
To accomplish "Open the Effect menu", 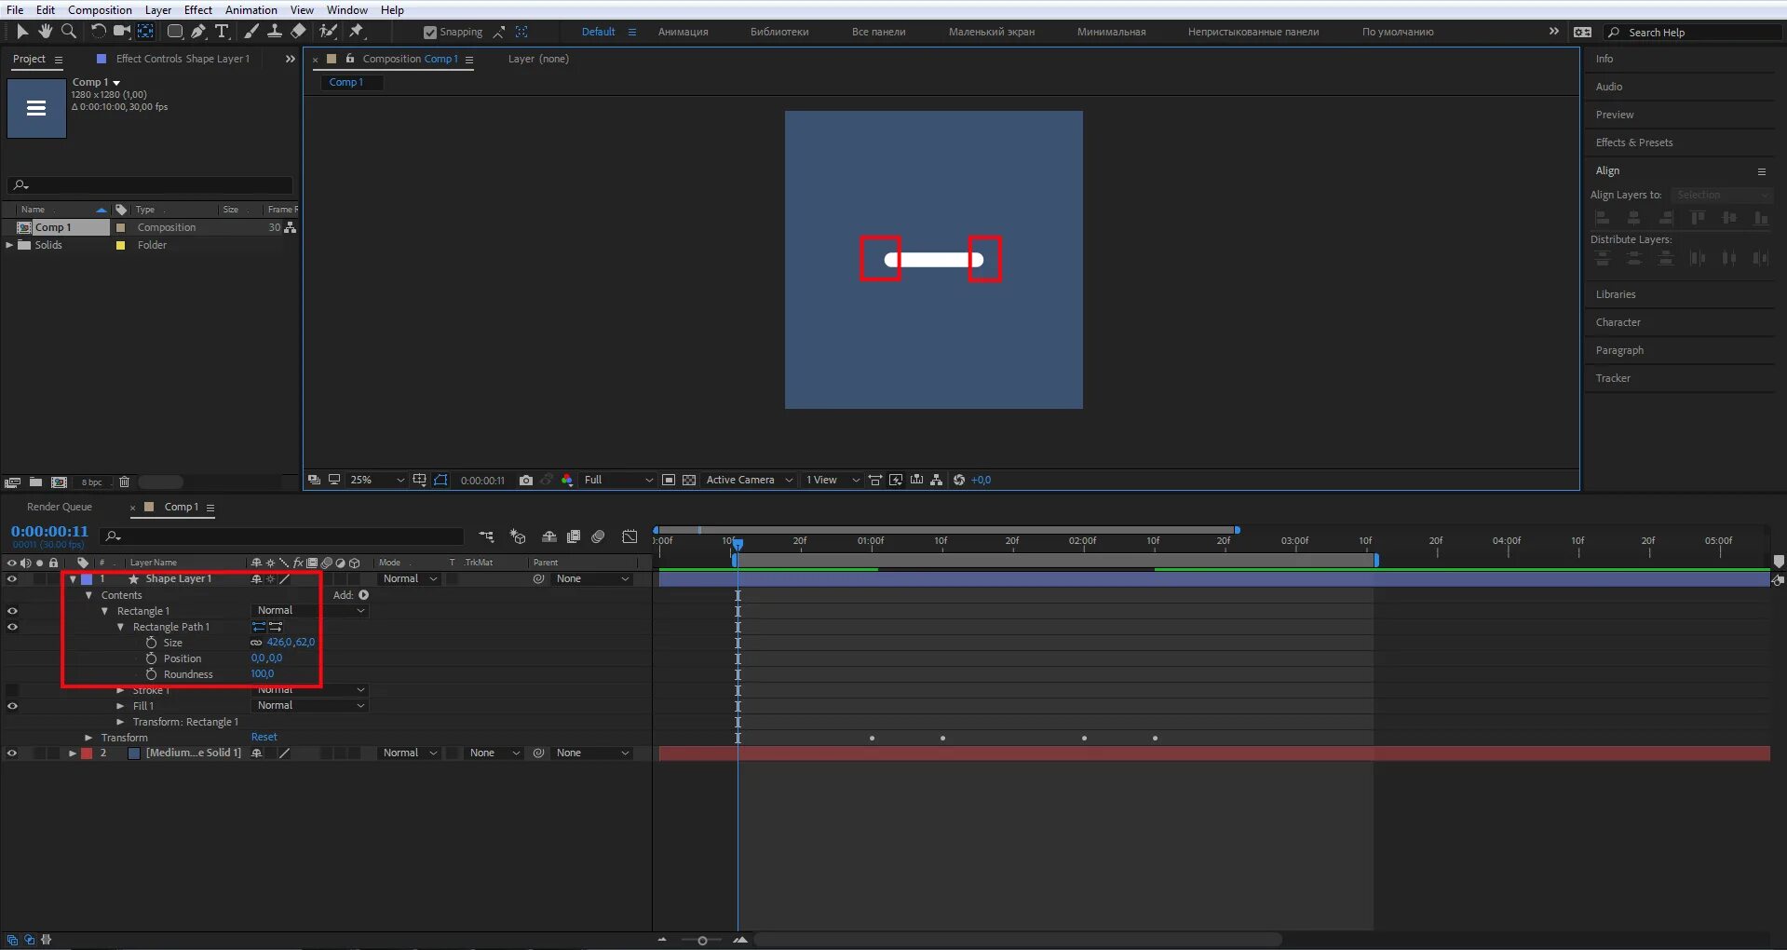I will [198, 10].
